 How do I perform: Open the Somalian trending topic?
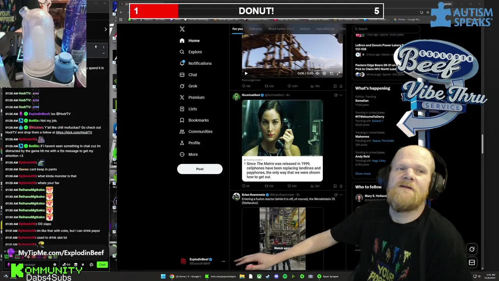pyautogui.click(x=362, y=101)
